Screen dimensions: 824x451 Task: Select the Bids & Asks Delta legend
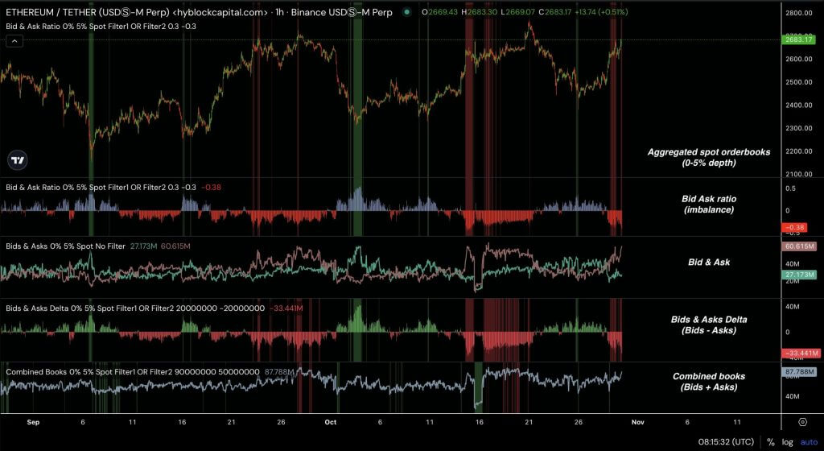click(x=154, y=308)
